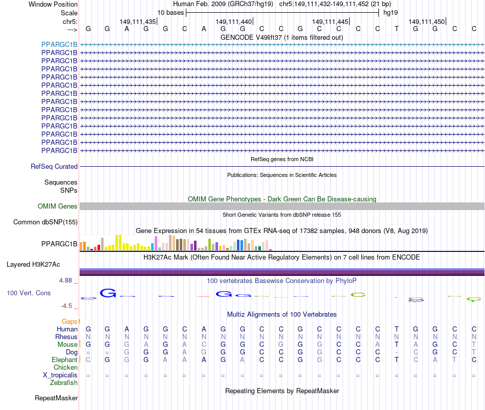485x410 pixels.
Task: Open the GTEx Gene Expression track title
Action: pos(282,231)
